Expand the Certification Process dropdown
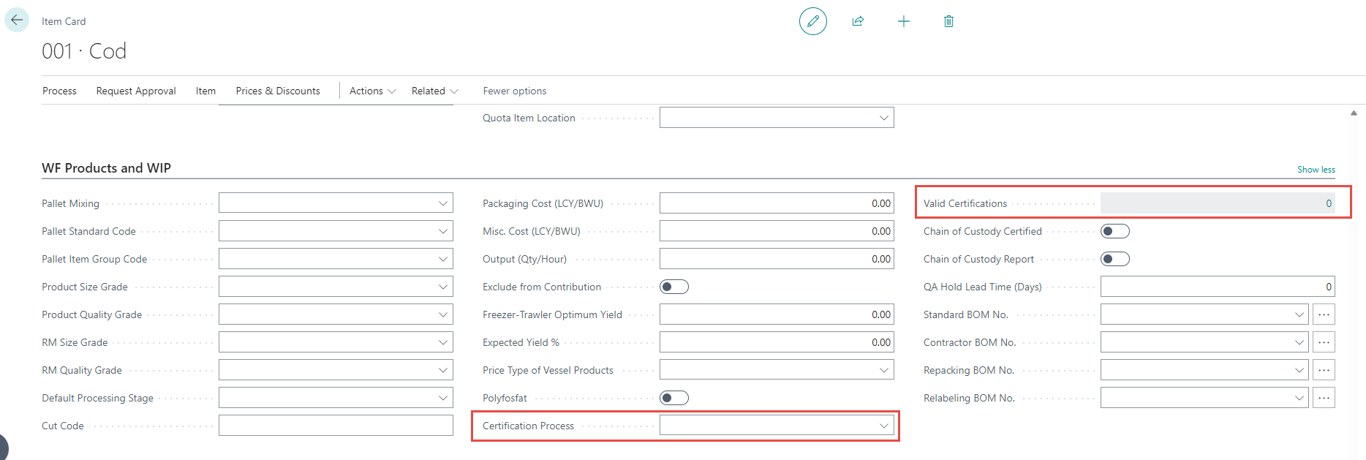This screenshot has width=1366, height=460. 883,426
